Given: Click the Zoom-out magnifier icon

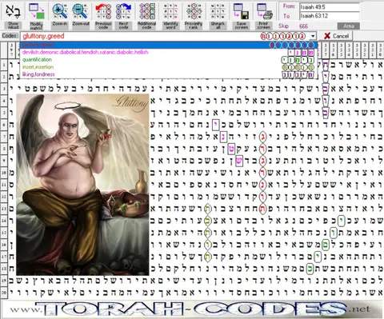Looking at the screenshot, I should pos(81,11).
